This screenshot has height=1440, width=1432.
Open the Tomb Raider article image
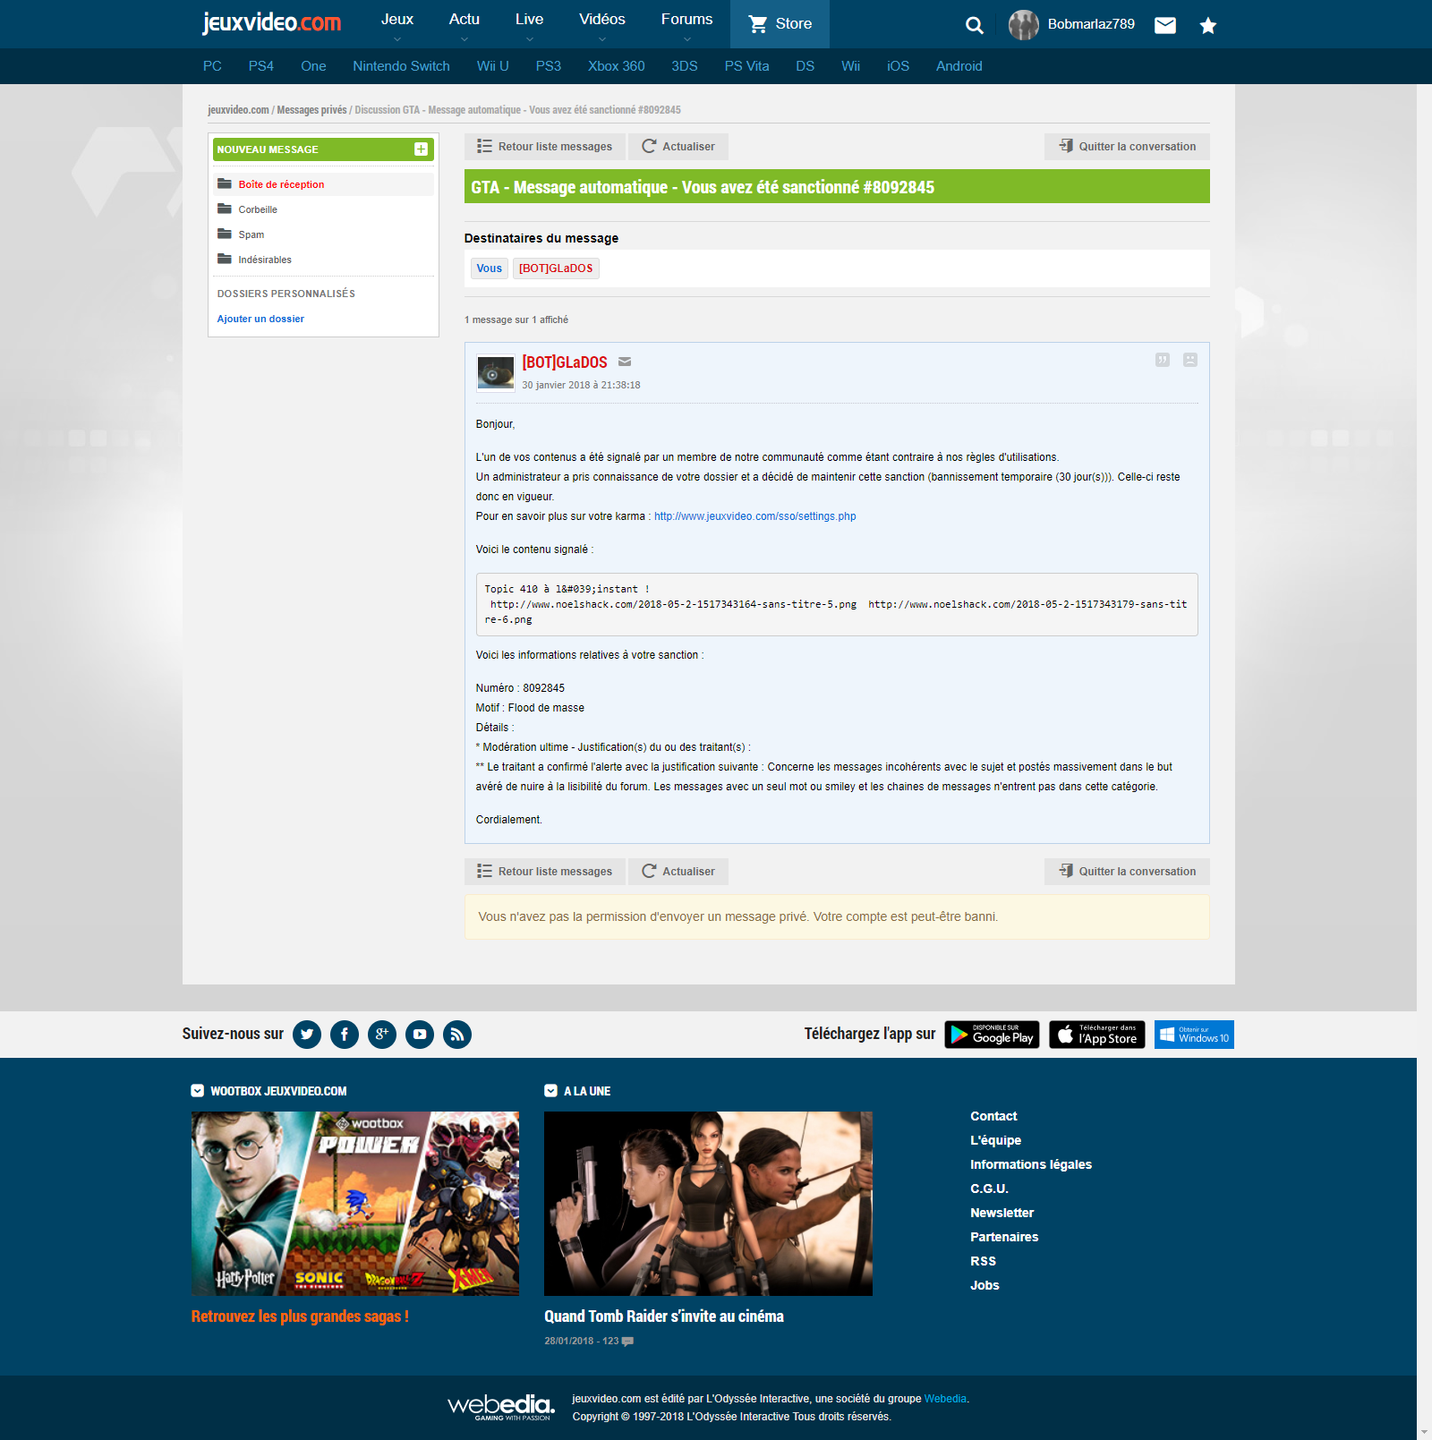coord(708,1204)
